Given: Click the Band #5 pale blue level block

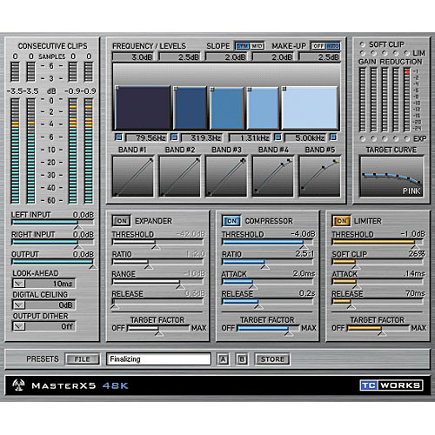Looking at the screenshot, I should click(310, 108).
